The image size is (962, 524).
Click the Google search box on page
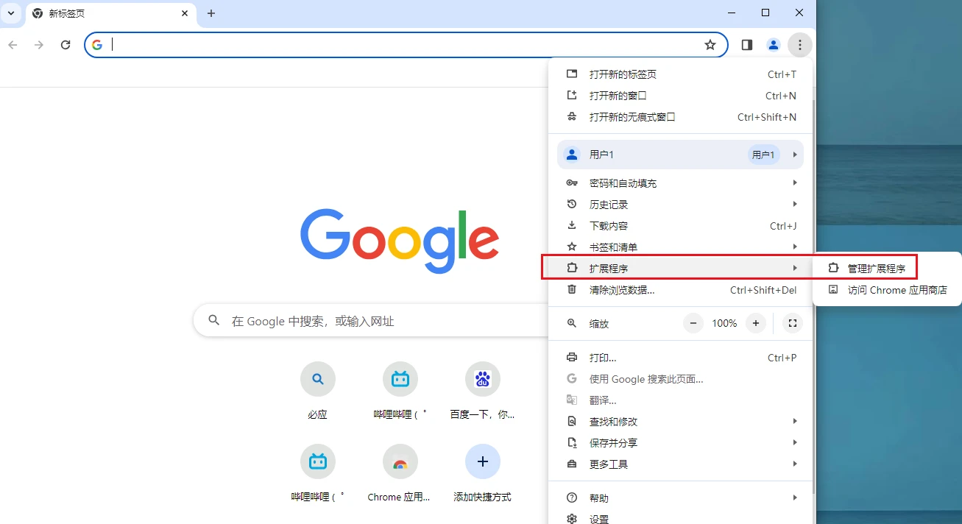372,321
